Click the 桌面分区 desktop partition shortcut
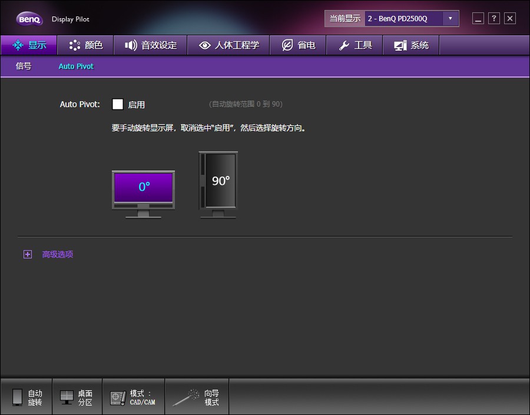The width and height of the screenshot is (530, 415). pos(77,397)
